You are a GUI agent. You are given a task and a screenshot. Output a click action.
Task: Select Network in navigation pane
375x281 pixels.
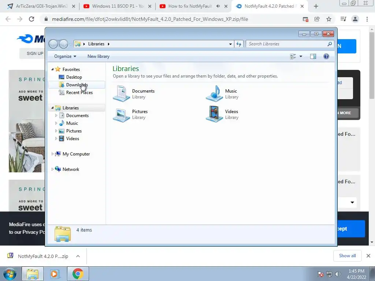(x=71, y=169)
